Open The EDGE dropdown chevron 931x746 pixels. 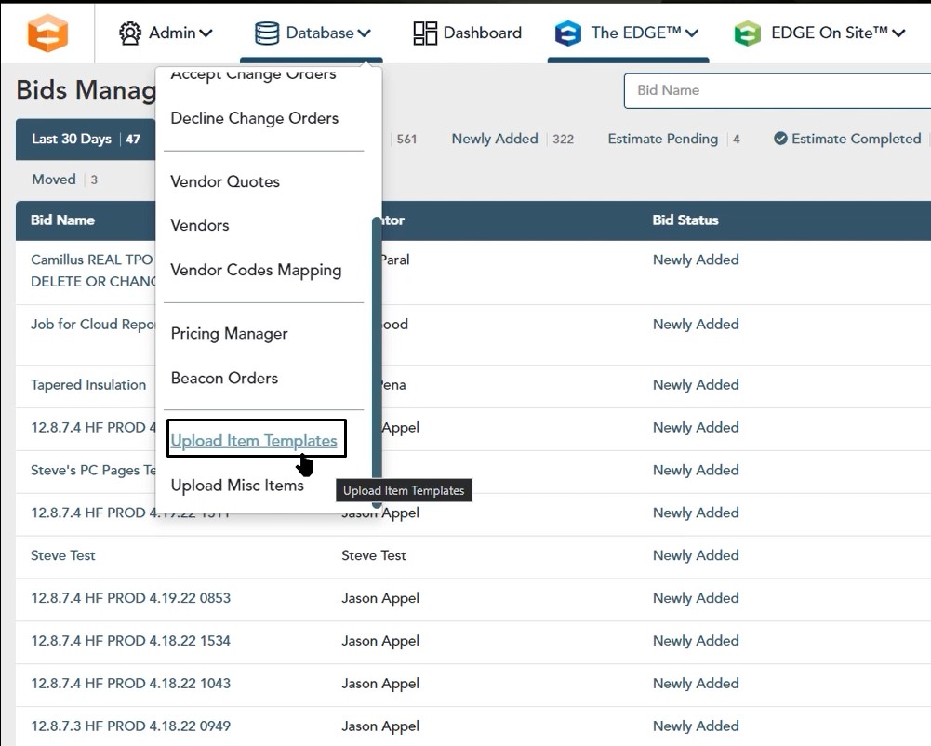tap(691, 33)
